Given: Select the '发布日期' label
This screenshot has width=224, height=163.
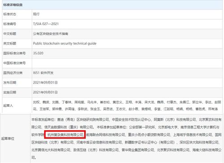Looking at the screenshot, I should [x=9, y=83].
